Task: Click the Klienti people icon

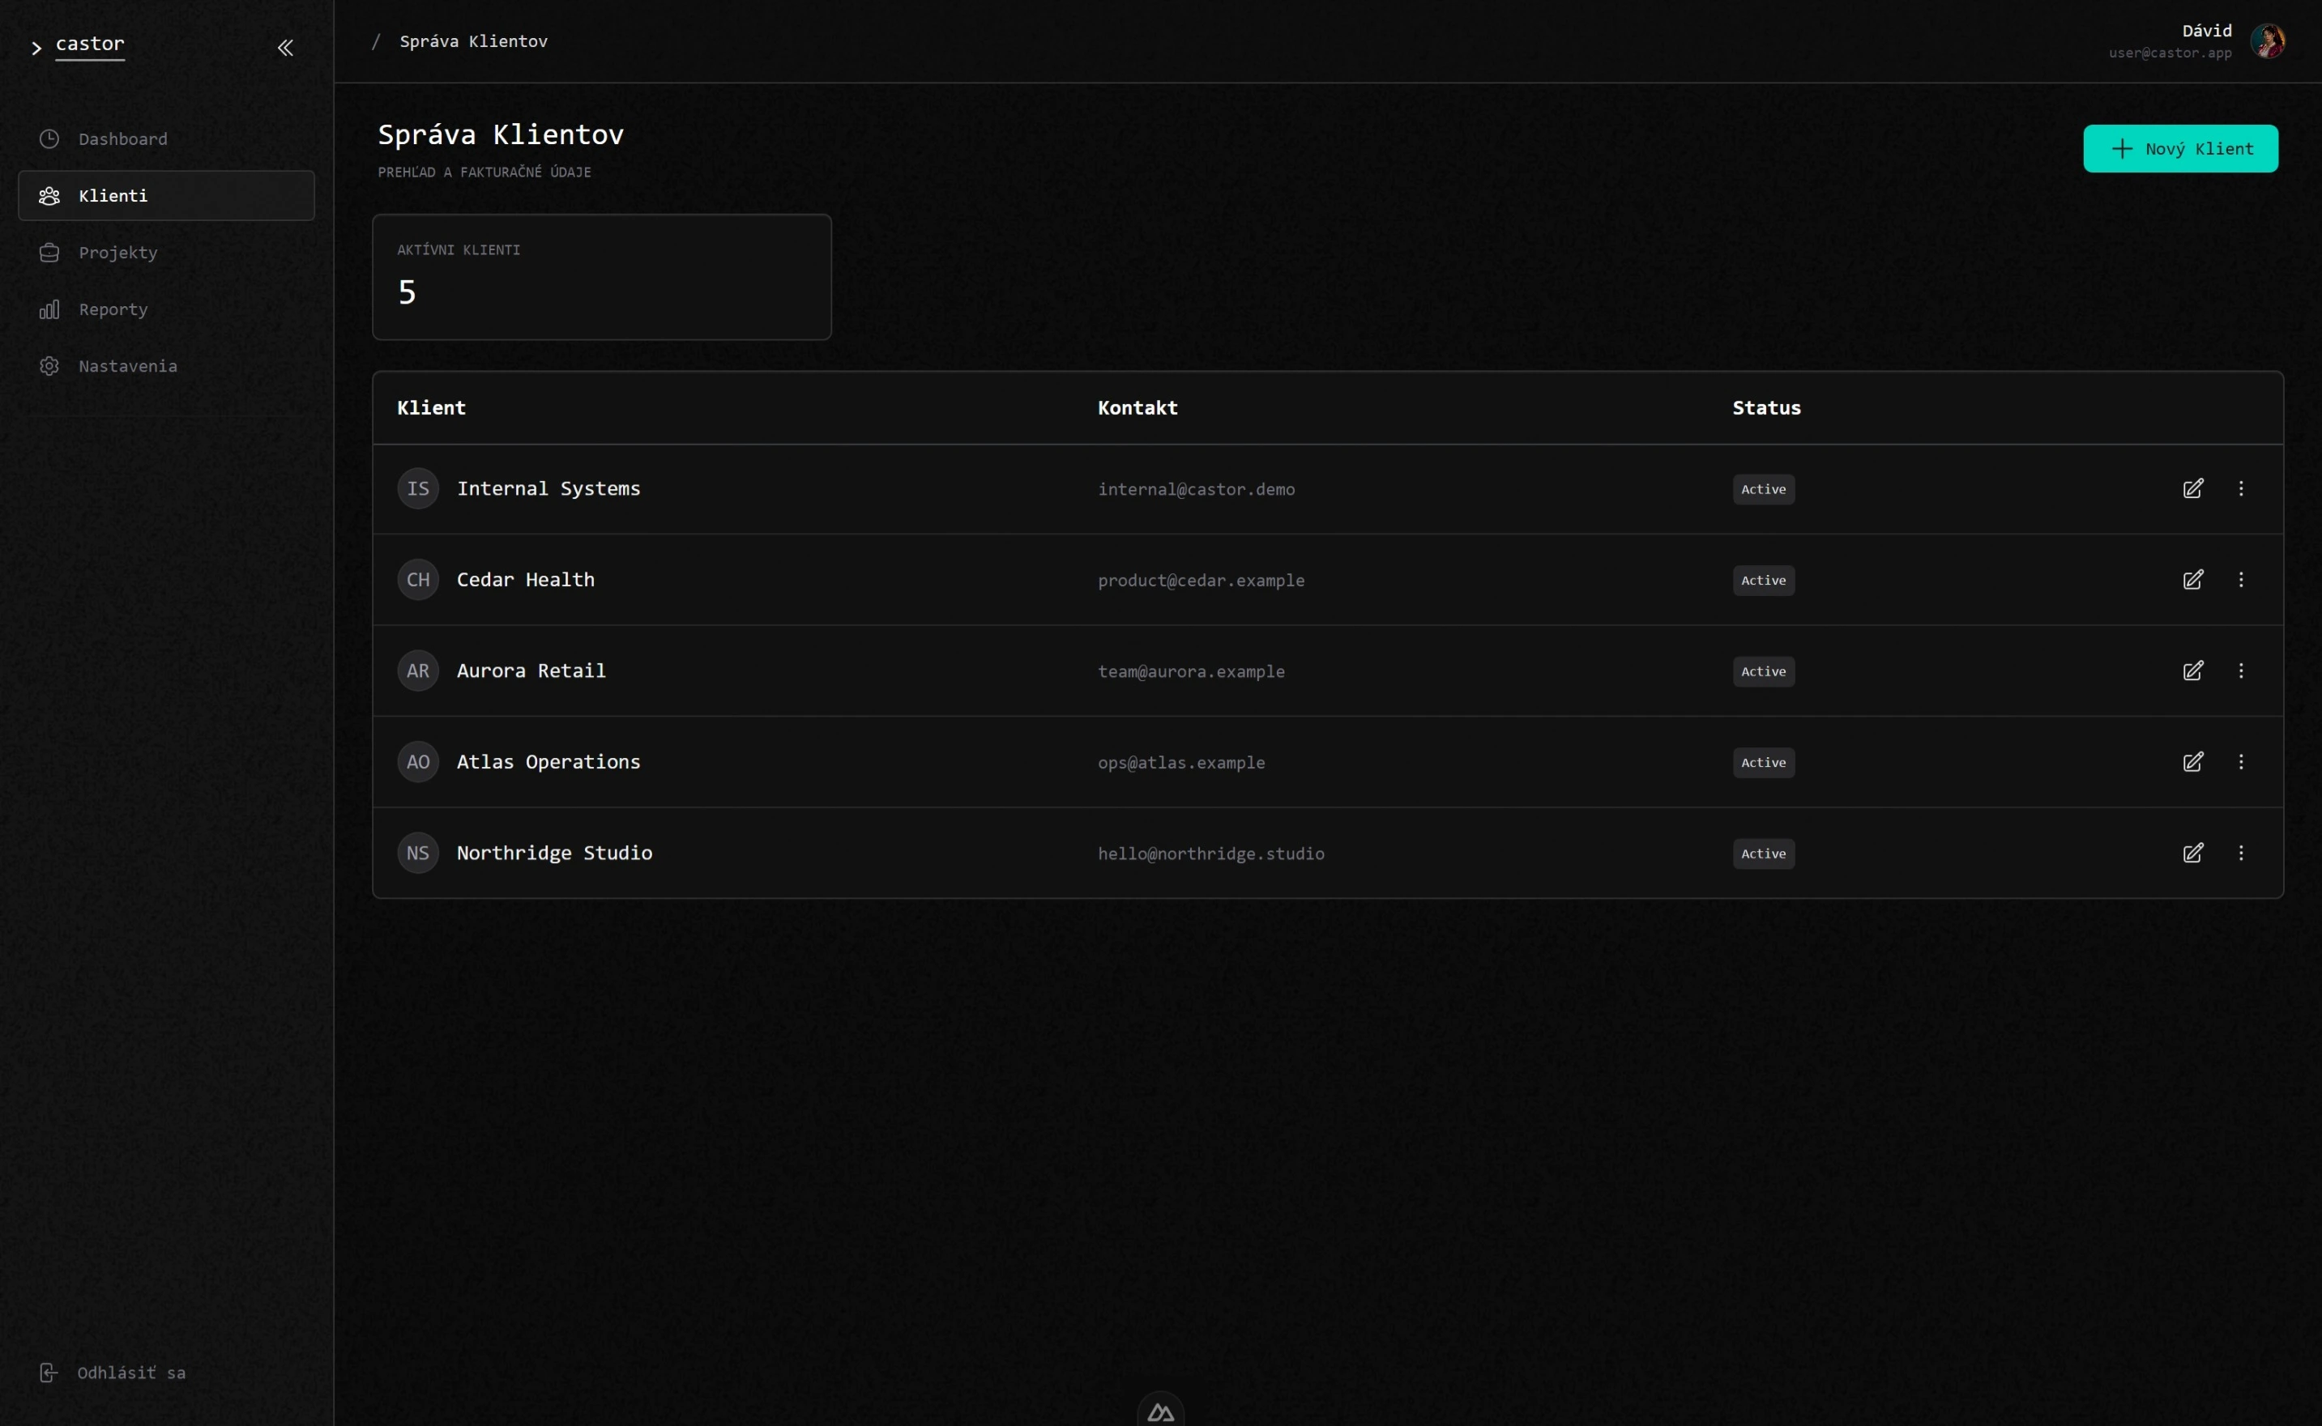Action: click(x=49, y=195)
